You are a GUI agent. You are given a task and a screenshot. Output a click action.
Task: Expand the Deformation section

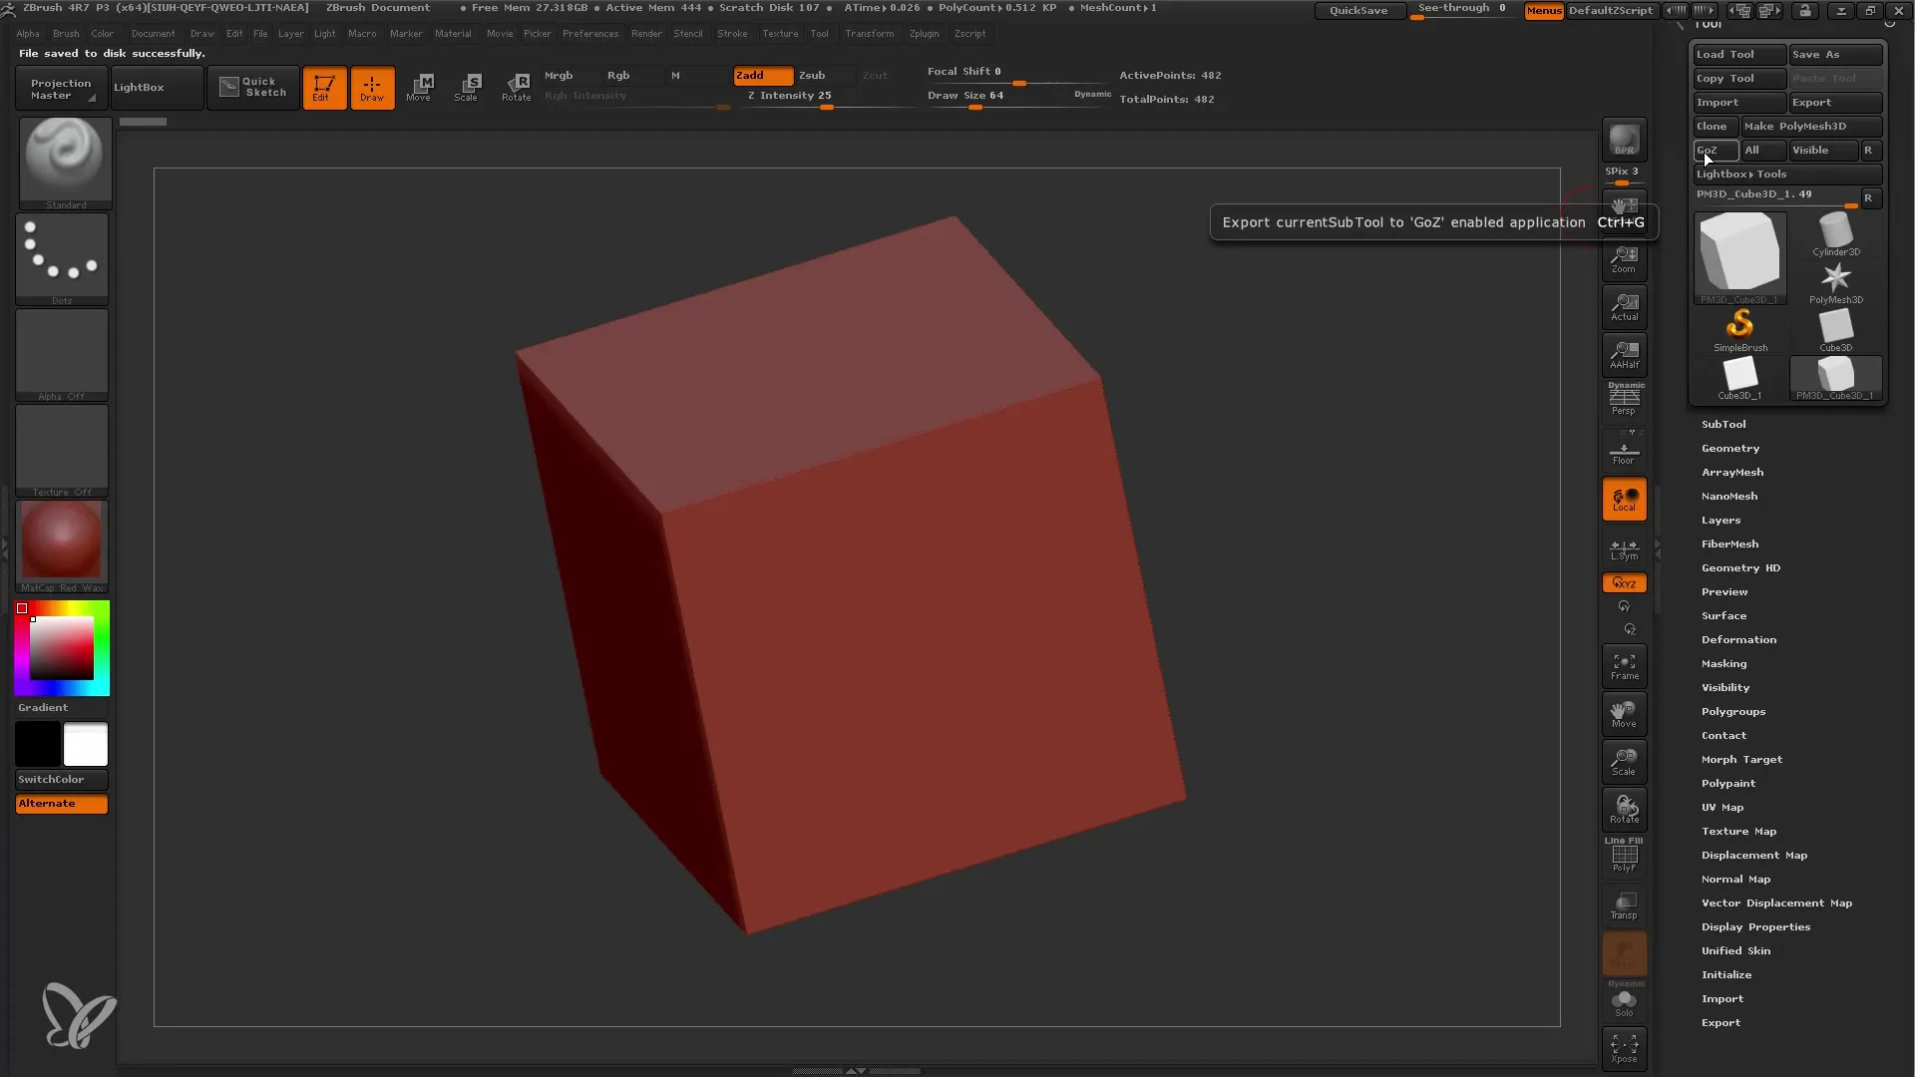point(1738,640)
